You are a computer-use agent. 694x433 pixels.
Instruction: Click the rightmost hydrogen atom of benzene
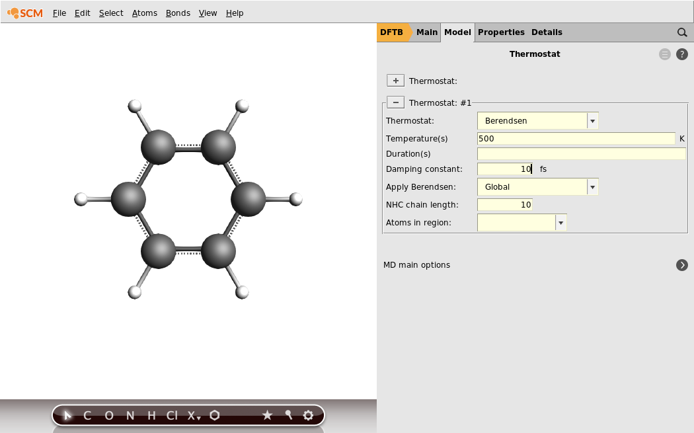pyautogui.click(x=295, y=199)
